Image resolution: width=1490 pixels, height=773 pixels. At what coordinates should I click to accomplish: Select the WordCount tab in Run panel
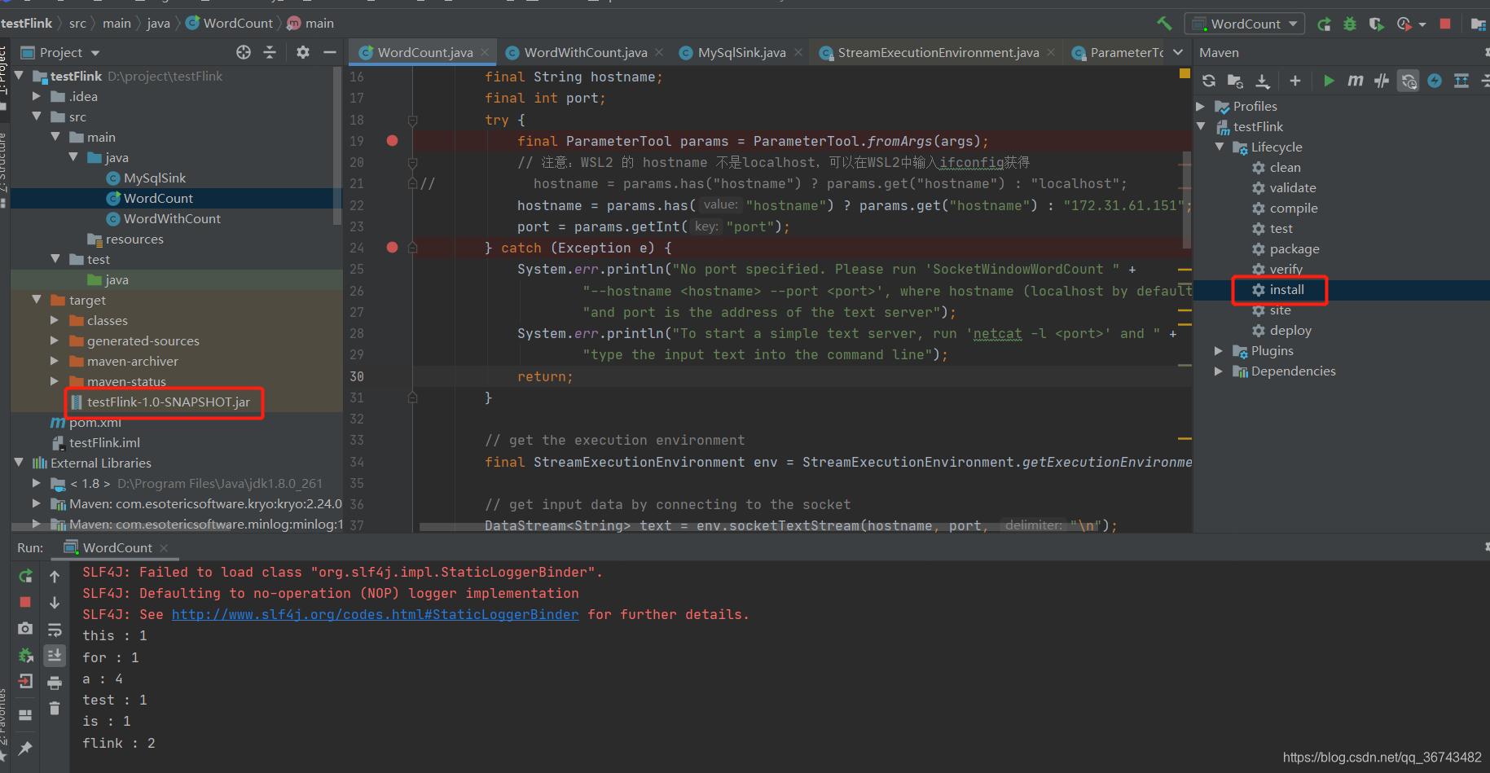[116, 547]
